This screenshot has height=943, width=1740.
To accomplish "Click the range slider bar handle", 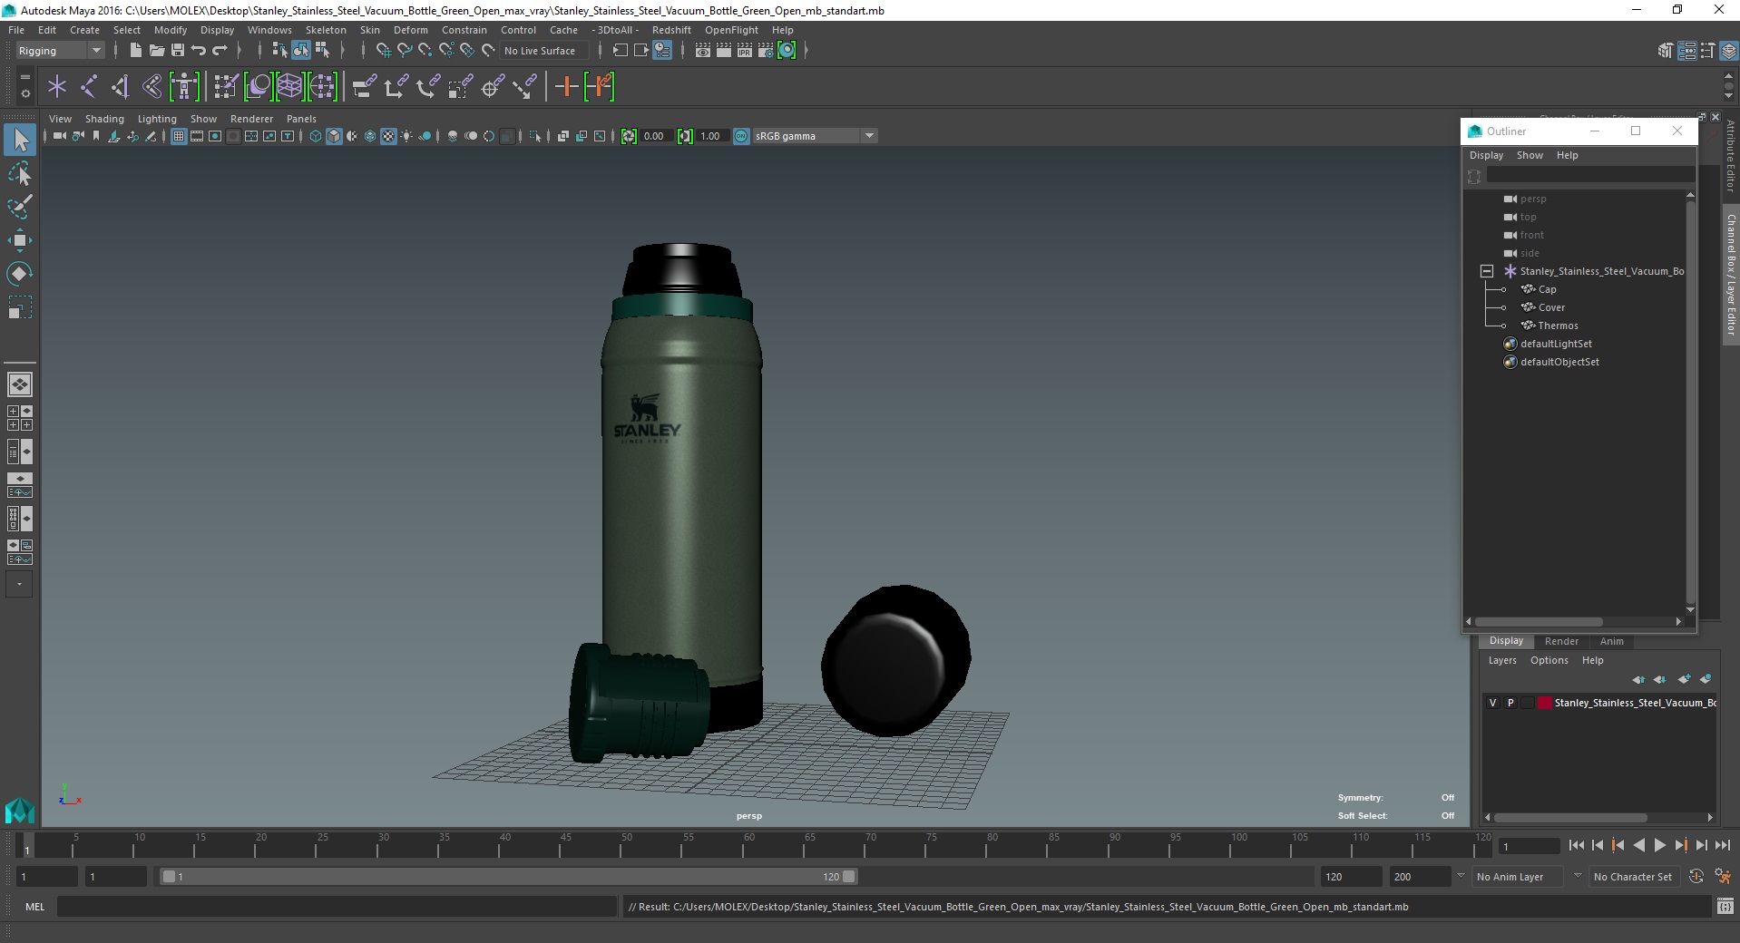I will point(508,877).
